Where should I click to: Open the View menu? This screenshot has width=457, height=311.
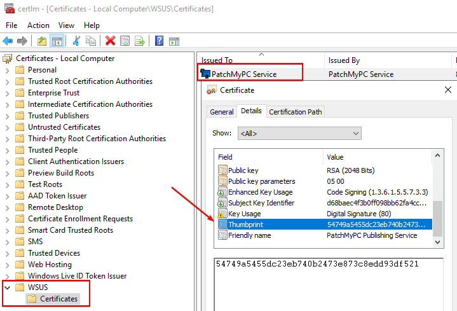click(66, 25)
